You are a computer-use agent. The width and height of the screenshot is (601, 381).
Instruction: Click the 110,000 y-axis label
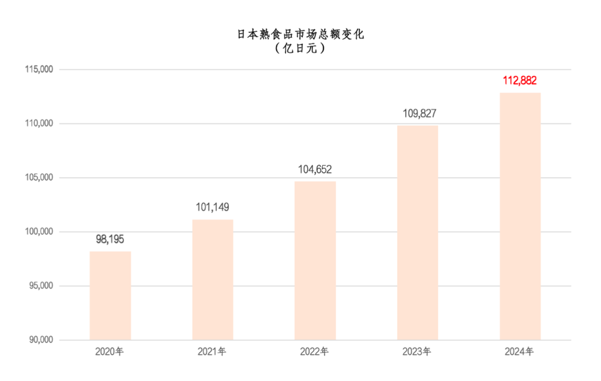[39, 124]
